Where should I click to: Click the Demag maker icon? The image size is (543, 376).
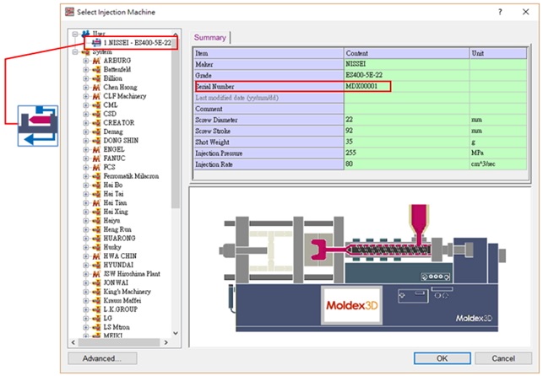click(x=96, y=132)
